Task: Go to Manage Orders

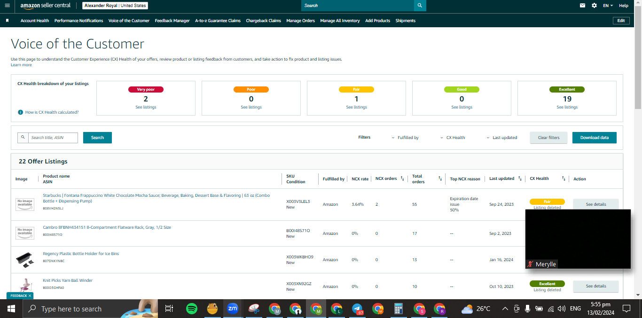Action: 300,21
